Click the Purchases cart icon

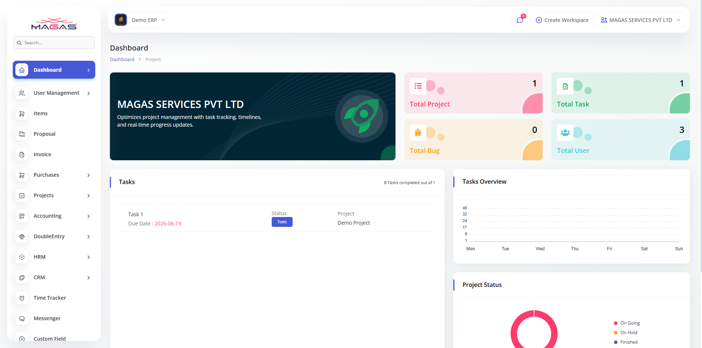[x=22, y=175]
